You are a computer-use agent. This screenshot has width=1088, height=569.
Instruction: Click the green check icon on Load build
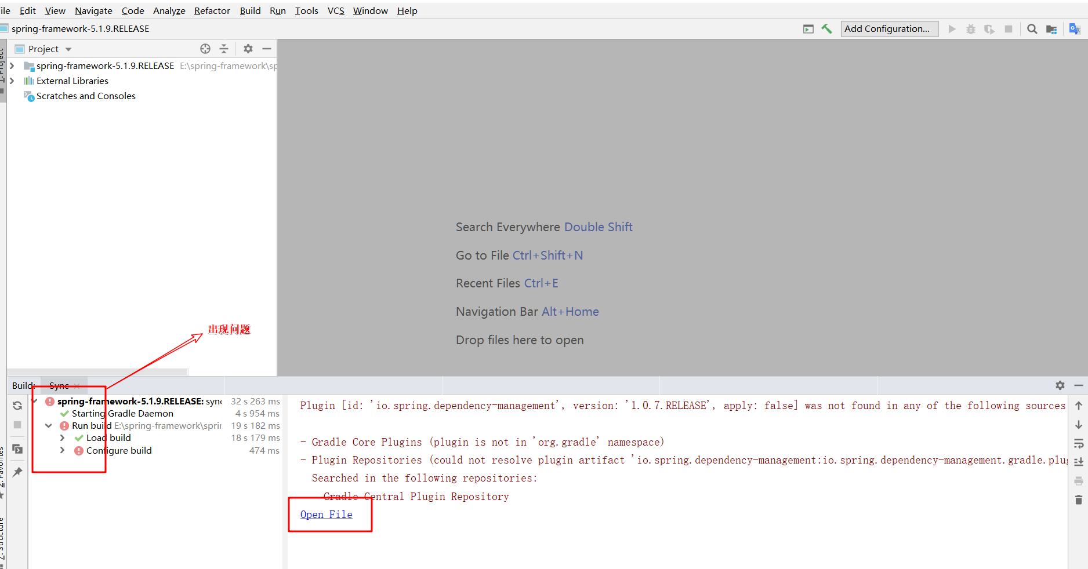pos(79,438)
